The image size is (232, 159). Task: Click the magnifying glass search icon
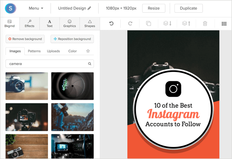[90, 64]
